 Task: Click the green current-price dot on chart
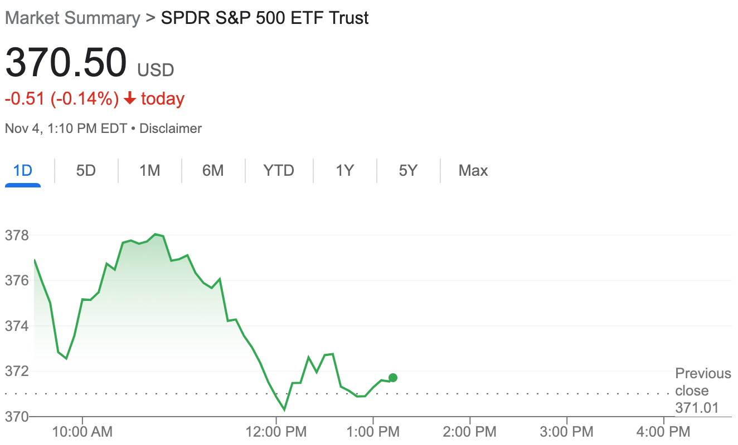392,378
